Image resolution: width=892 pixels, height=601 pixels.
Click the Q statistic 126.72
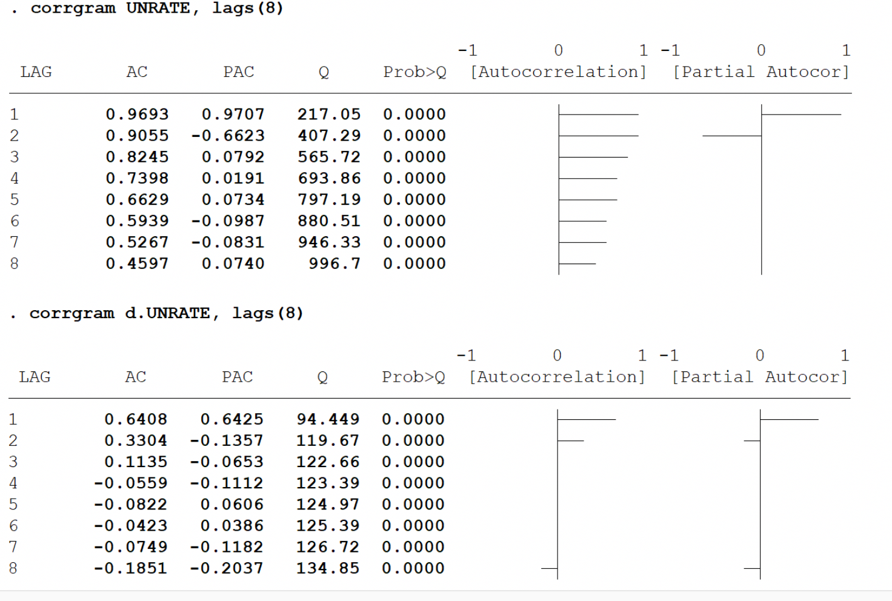[x=328, y=547]
